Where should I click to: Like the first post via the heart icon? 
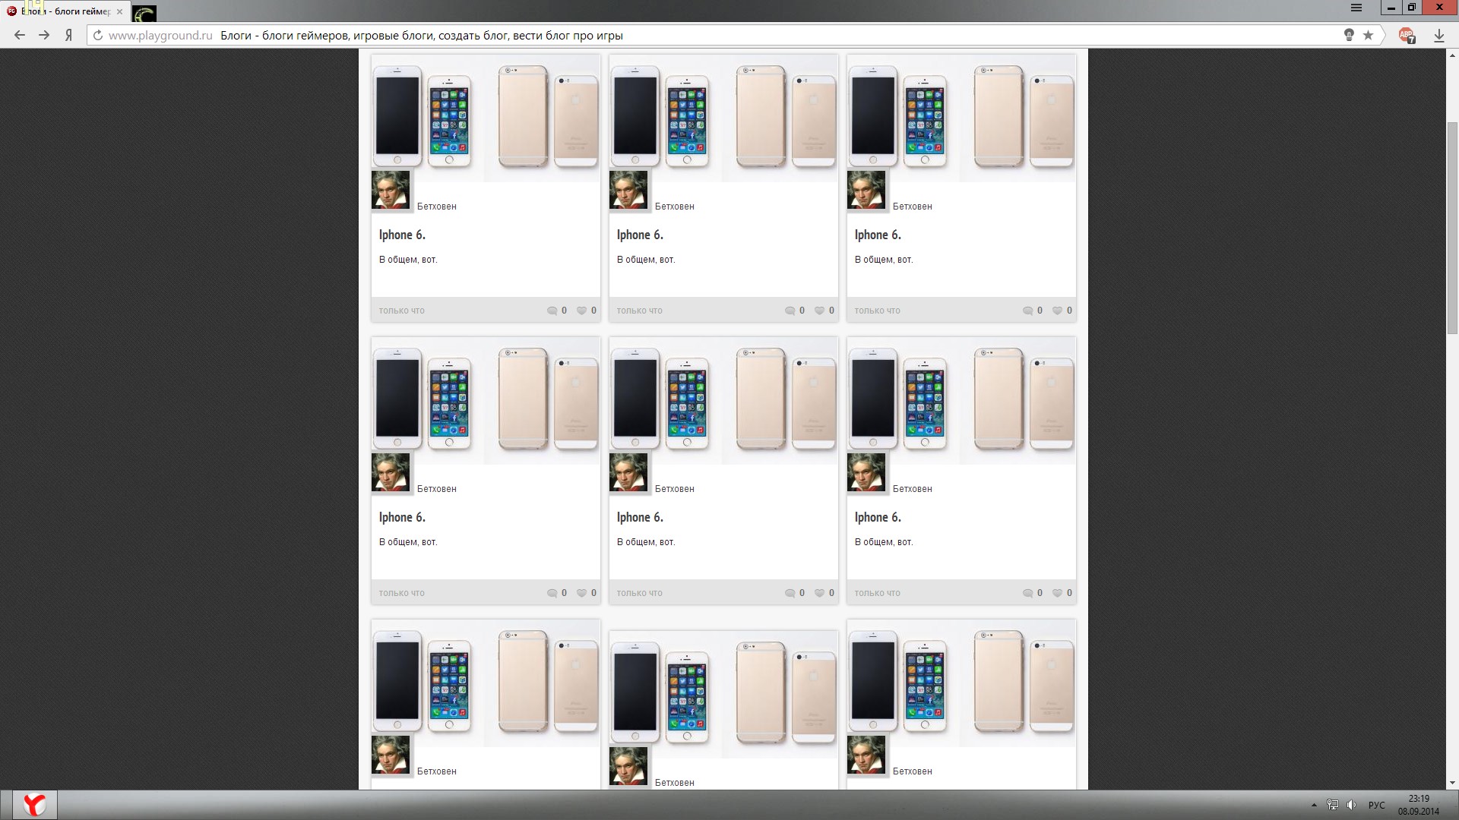(x=581, y=311)
